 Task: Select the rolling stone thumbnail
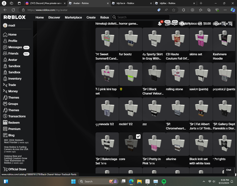click(178, 74)
